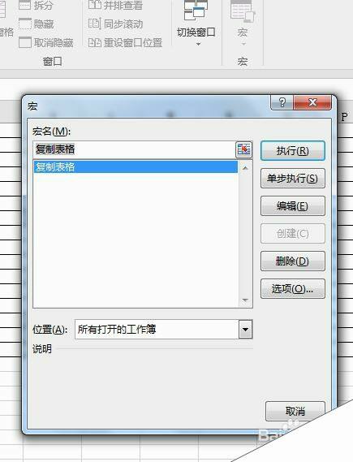
Task: Expand the 宏 ribbon dropdown arrow
Action: point(243,44)
